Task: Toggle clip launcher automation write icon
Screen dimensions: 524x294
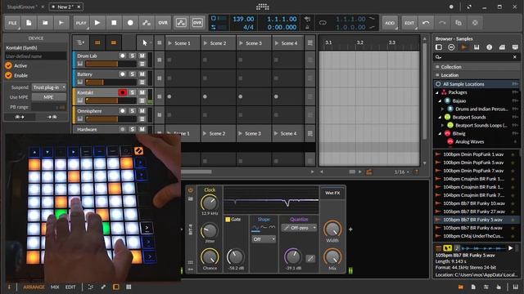Action: click(181, 23)
